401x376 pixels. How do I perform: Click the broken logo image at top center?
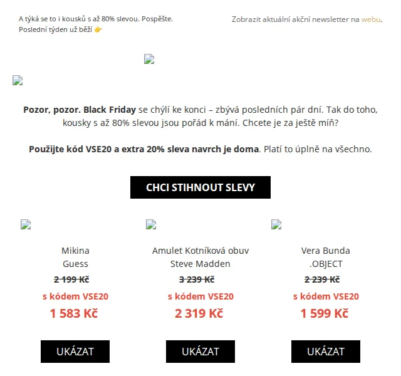pos(149,59)
